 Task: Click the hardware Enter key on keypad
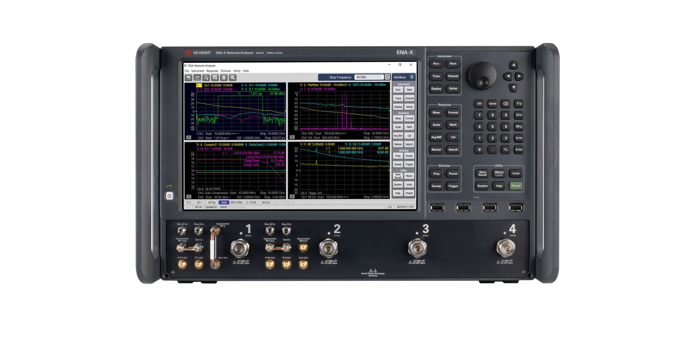tap(519, 149)
